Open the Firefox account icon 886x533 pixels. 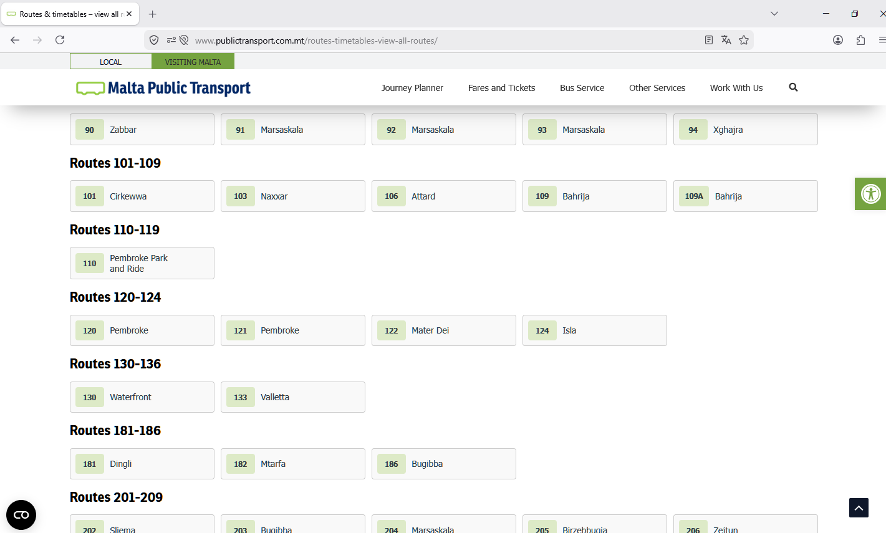(x=838, y=40)
